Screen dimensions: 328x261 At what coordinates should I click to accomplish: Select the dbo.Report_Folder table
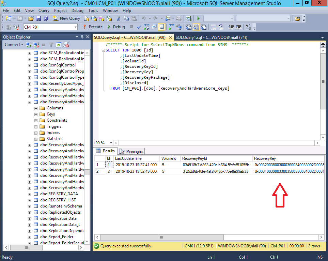coord(57,237)
